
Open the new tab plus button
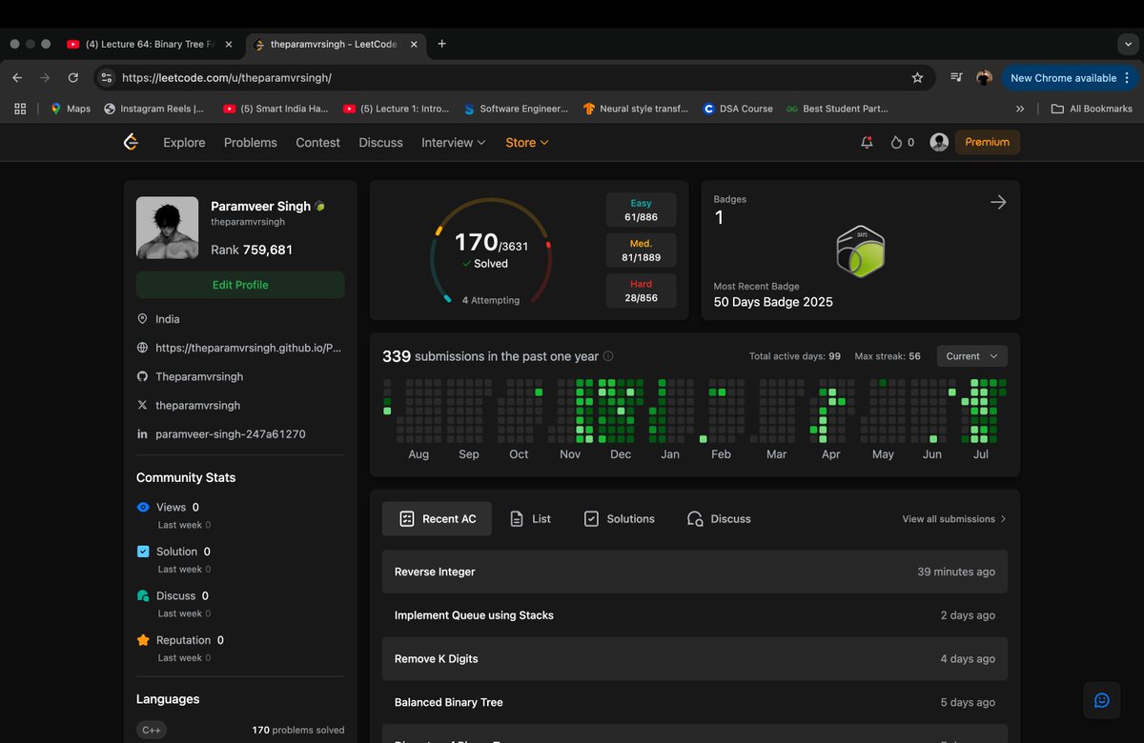coord(441,44)
